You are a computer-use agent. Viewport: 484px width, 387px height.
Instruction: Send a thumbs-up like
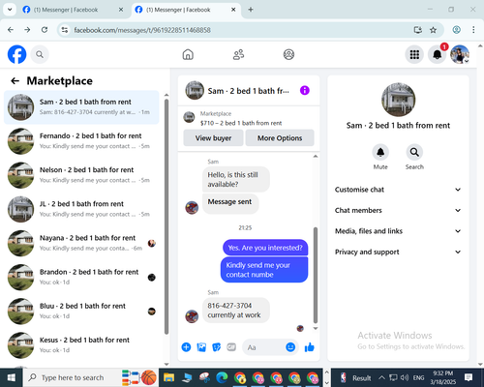[x=309, y=347]
